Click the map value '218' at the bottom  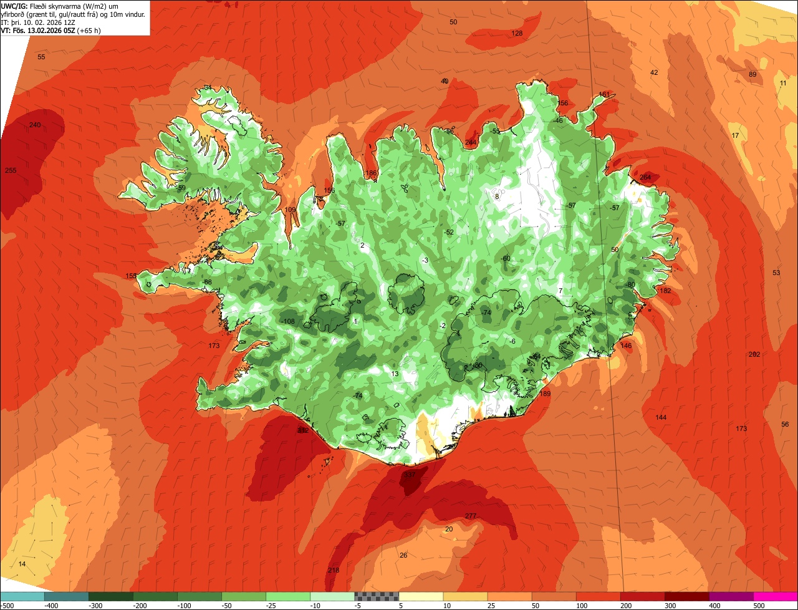334,570
